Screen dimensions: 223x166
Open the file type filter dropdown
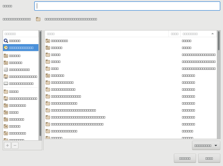206,145
